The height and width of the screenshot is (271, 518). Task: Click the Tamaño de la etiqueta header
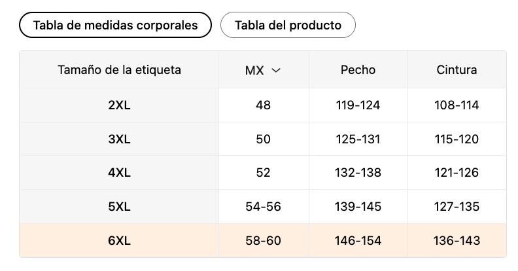(119, 70)
